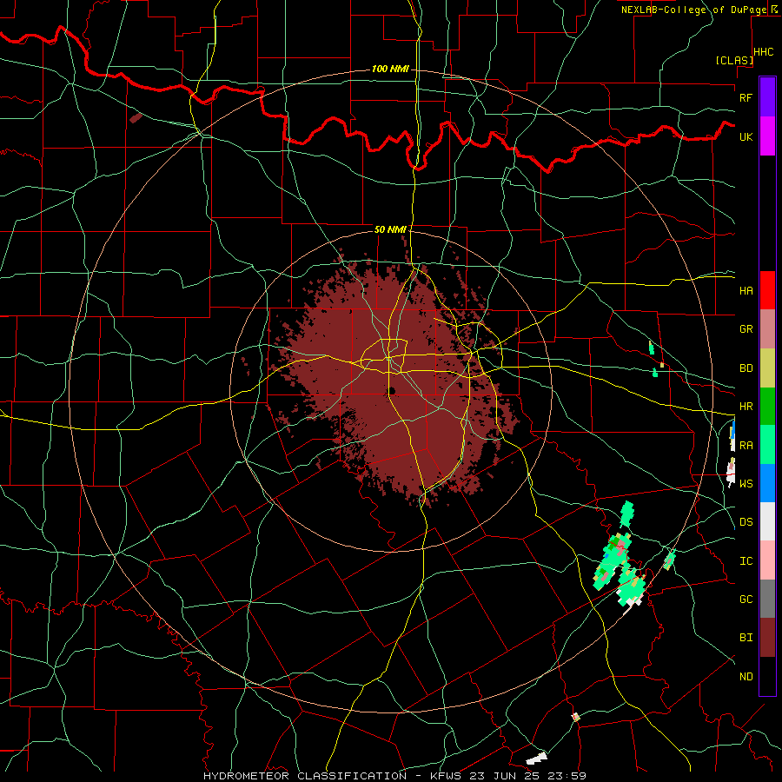Click the UK legend label

[x=746, y=136]
